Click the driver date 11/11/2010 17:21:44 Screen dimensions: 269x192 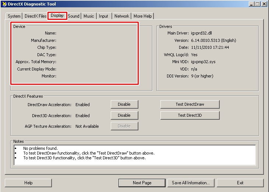click(x=210, y=48)
